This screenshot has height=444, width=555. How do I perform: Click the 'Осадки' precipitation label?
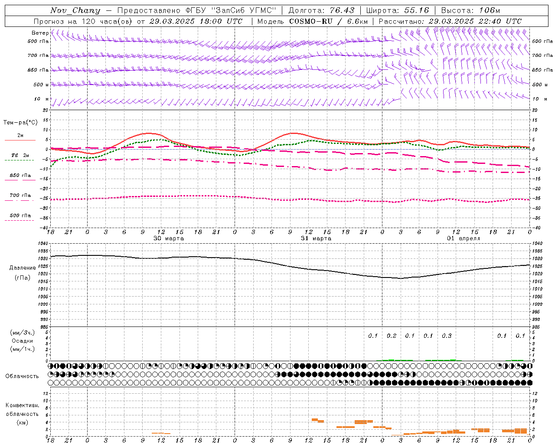pos(23,341)
